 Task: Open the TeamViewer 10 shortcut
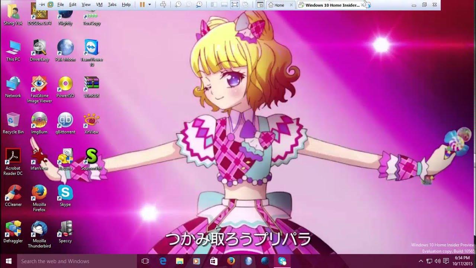click(91, 53)
